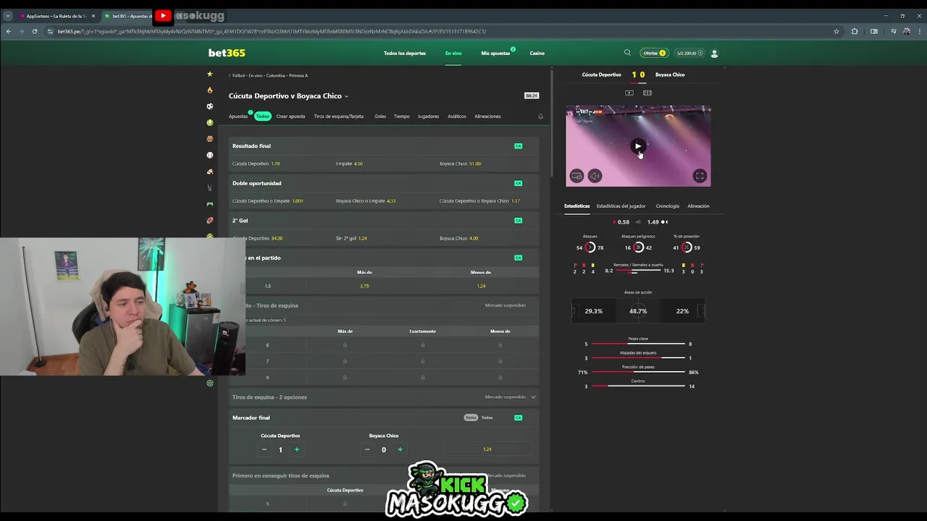Select the esports gamepad icon
Screen dimensions: 927x521
210,204
